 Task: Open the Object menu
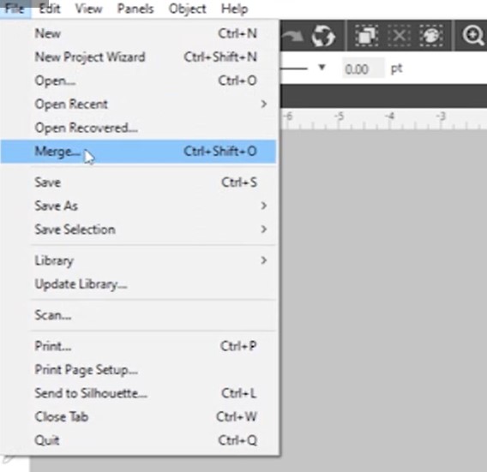187,9
